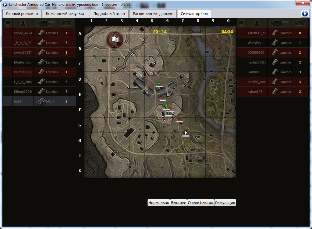The width and height of the screenshot is (312, 229).
Task: Select player Snake_4224 in left team list
Action: (23, 33)
